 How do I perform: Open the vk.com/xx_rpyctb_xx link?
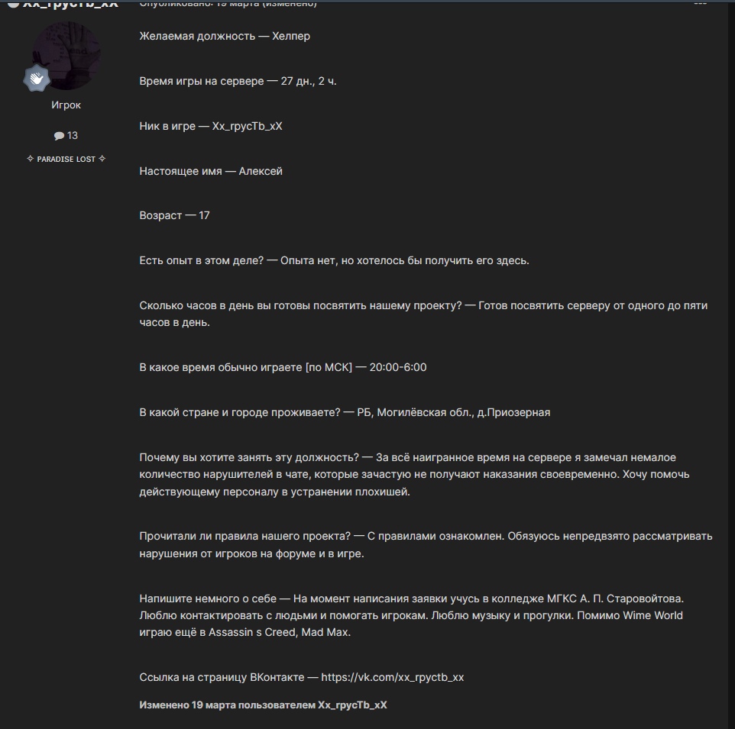393,677
